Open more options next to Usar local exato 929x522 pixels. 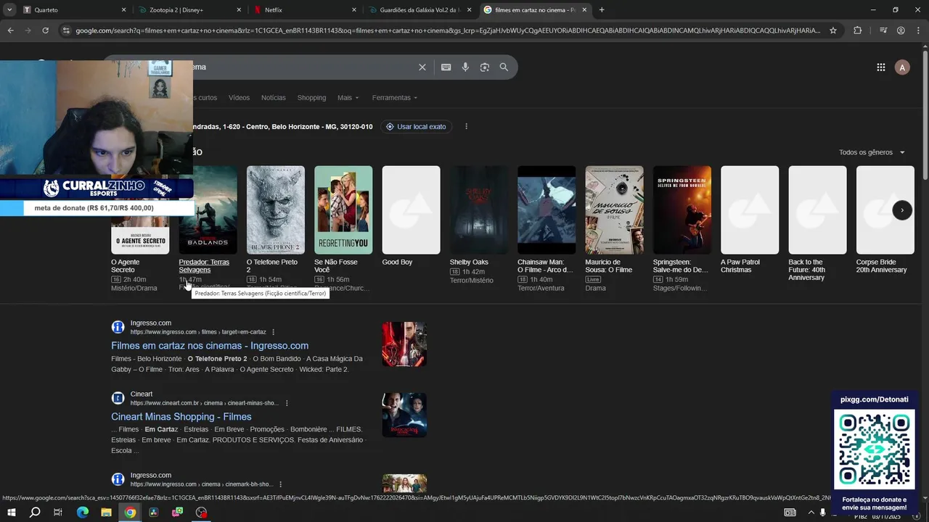click(x=466, y=127)
